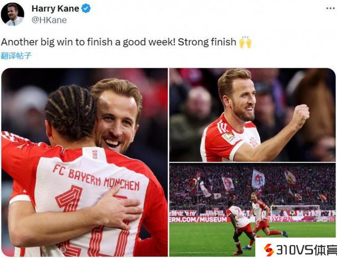This screenshot has height=258, width=337.
Task: Click the white goal net on the pitch
Action: pos(295,213)
